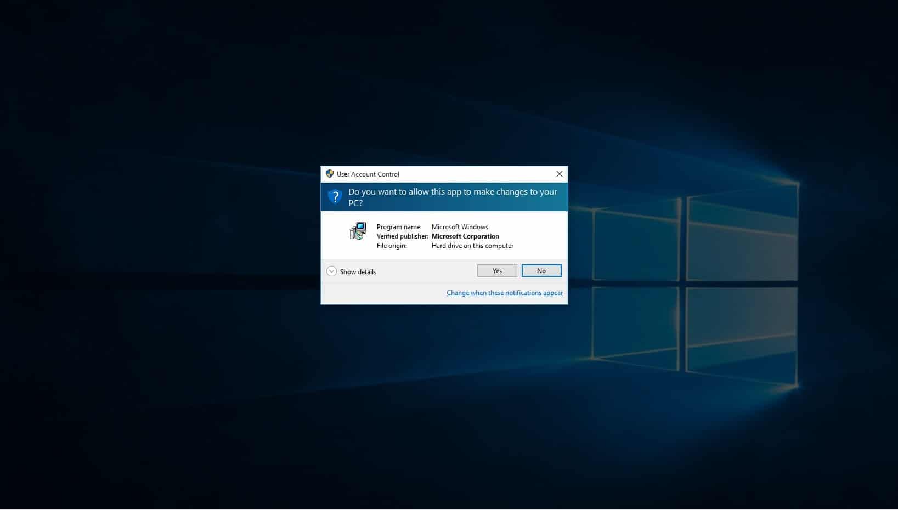Click 'Hard drive on this computer' text

click(x=472, y=246)
